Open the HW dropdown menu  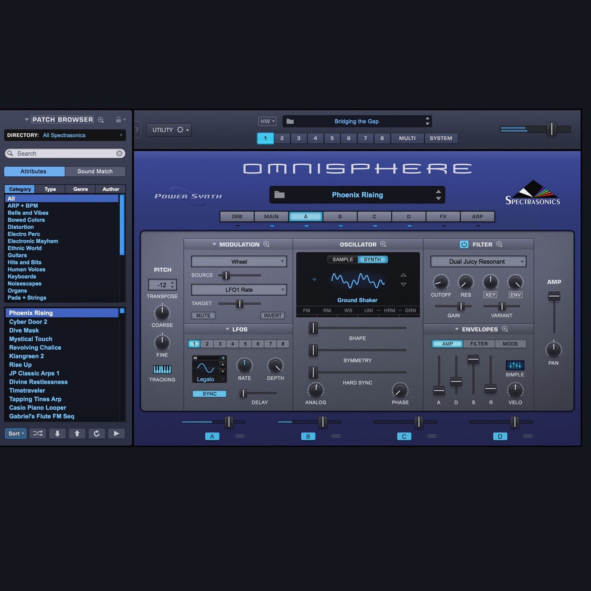(x=267, y=121)
